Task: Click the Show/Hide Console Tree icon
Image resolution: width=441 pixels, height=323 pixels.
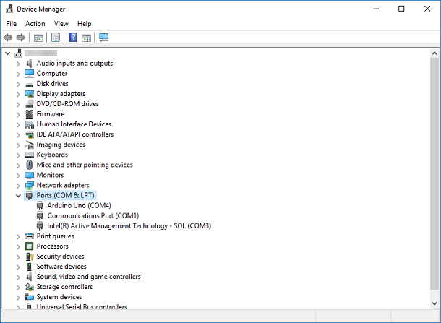Action: click(x=38, y=38)
